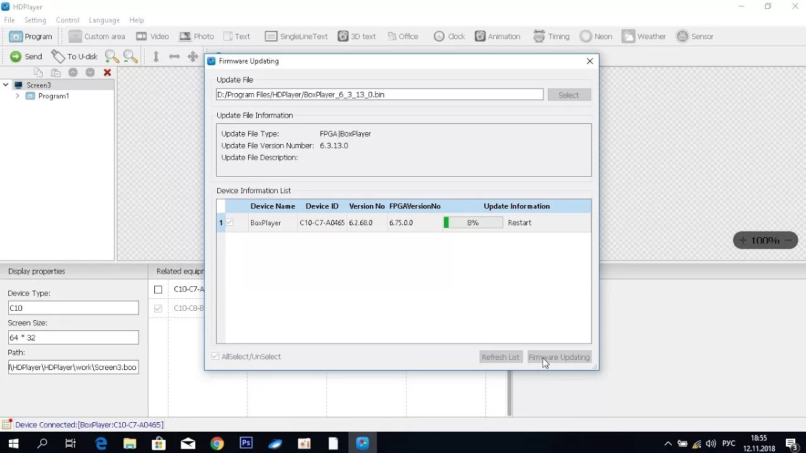Open the Language menu
Viewport: 806px width, 453px height.
coord(104,20)
